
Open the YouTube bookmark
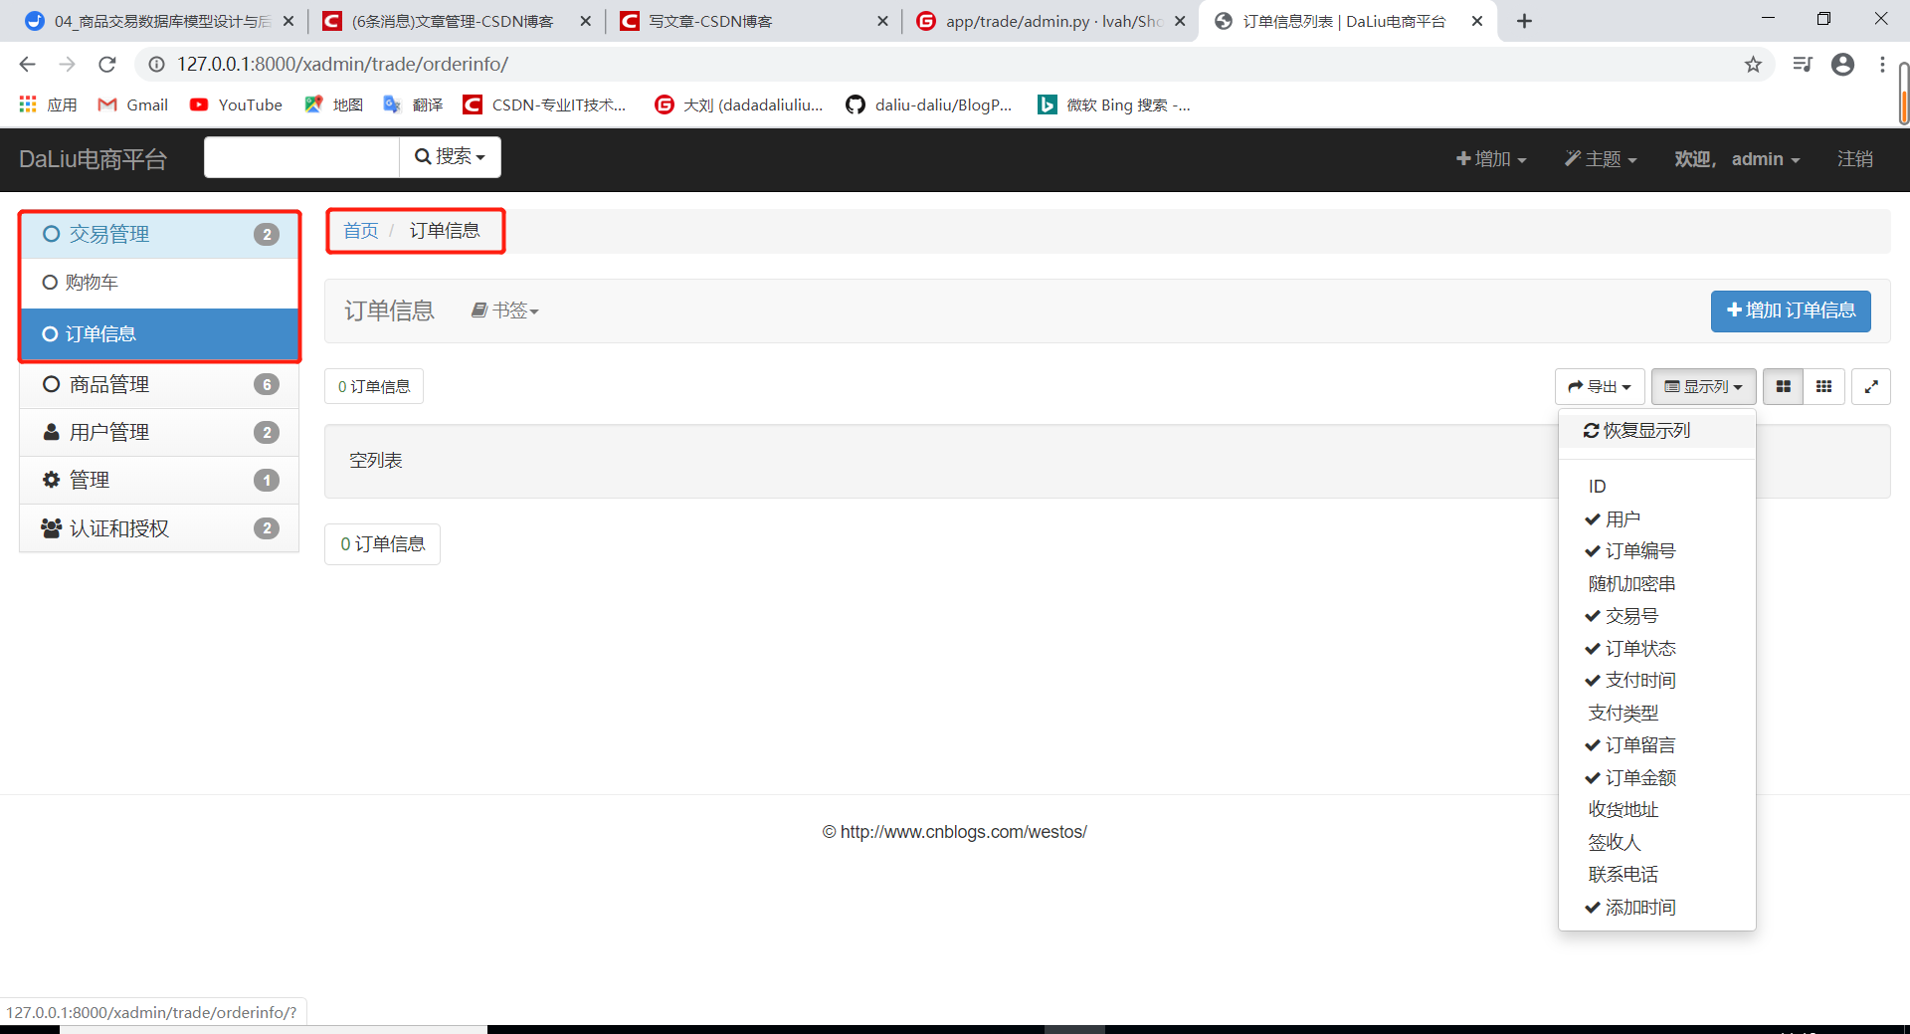pyautogui.click(x=236, y=104)
